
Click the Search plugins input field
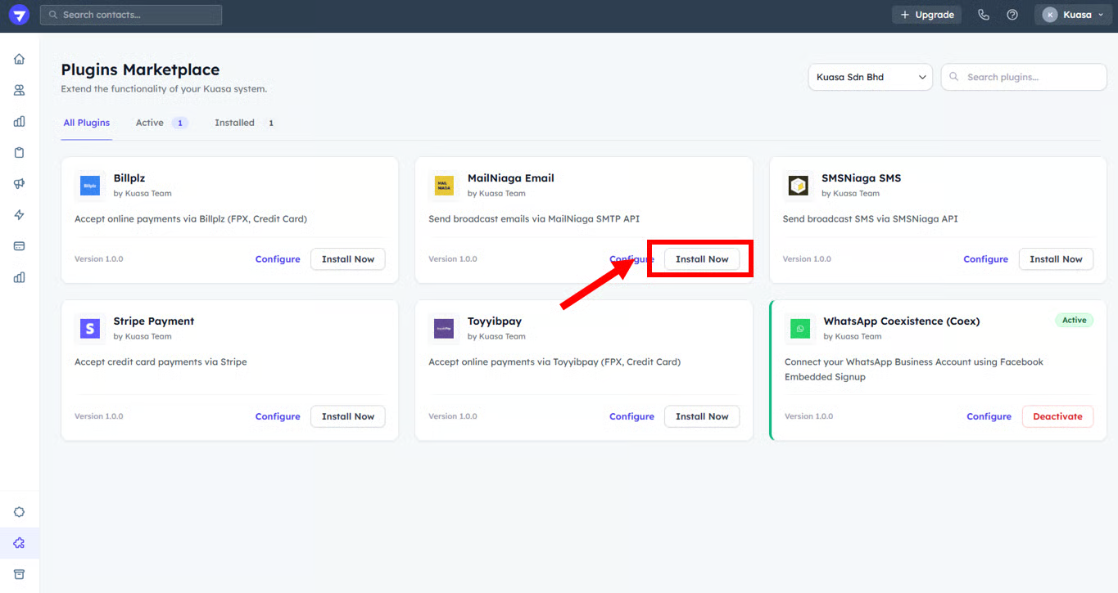point(1032,77)
